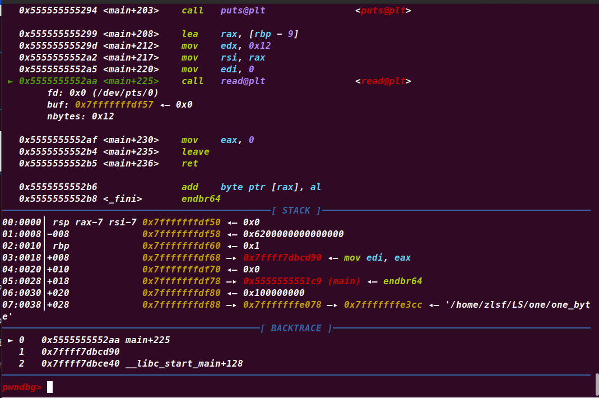Click the stack address 0x7fffffffe3cc path pointer
This screenshot has width=599, height=398.
pos(383,305)
